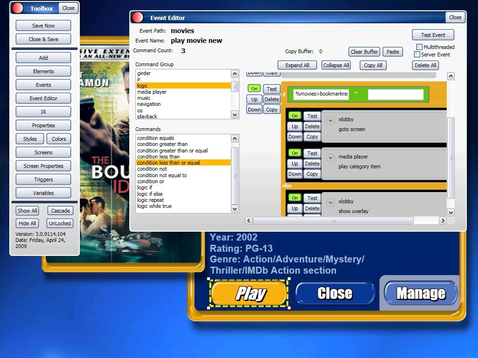Viewport: 478px width, 358px height.
Task: Open the Styles panel from Toolbox
Action: 30,139
